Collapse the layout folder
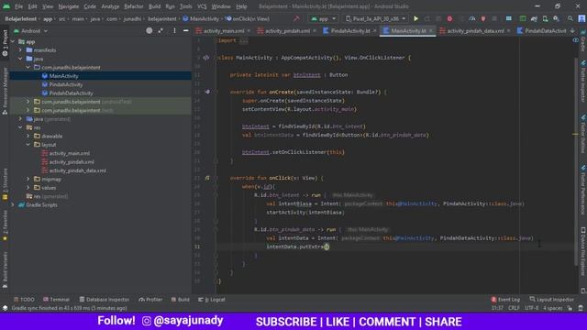The image size is (587, 330). (28, 145)
